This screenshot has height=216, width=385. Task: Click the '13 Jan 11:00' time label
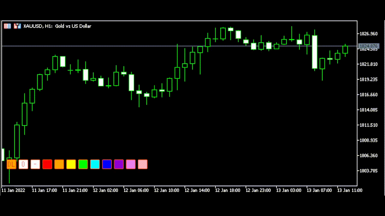click(x=350, y=190)
